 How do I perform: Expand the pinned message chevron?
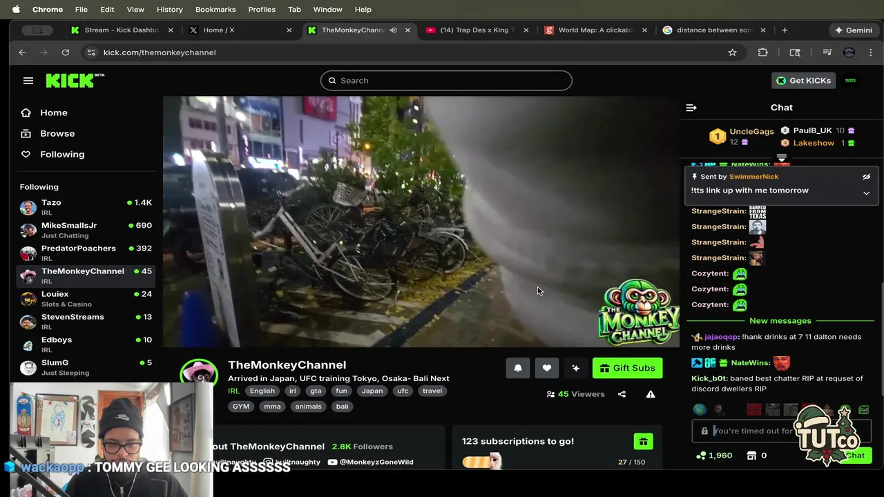pos(866,193)
